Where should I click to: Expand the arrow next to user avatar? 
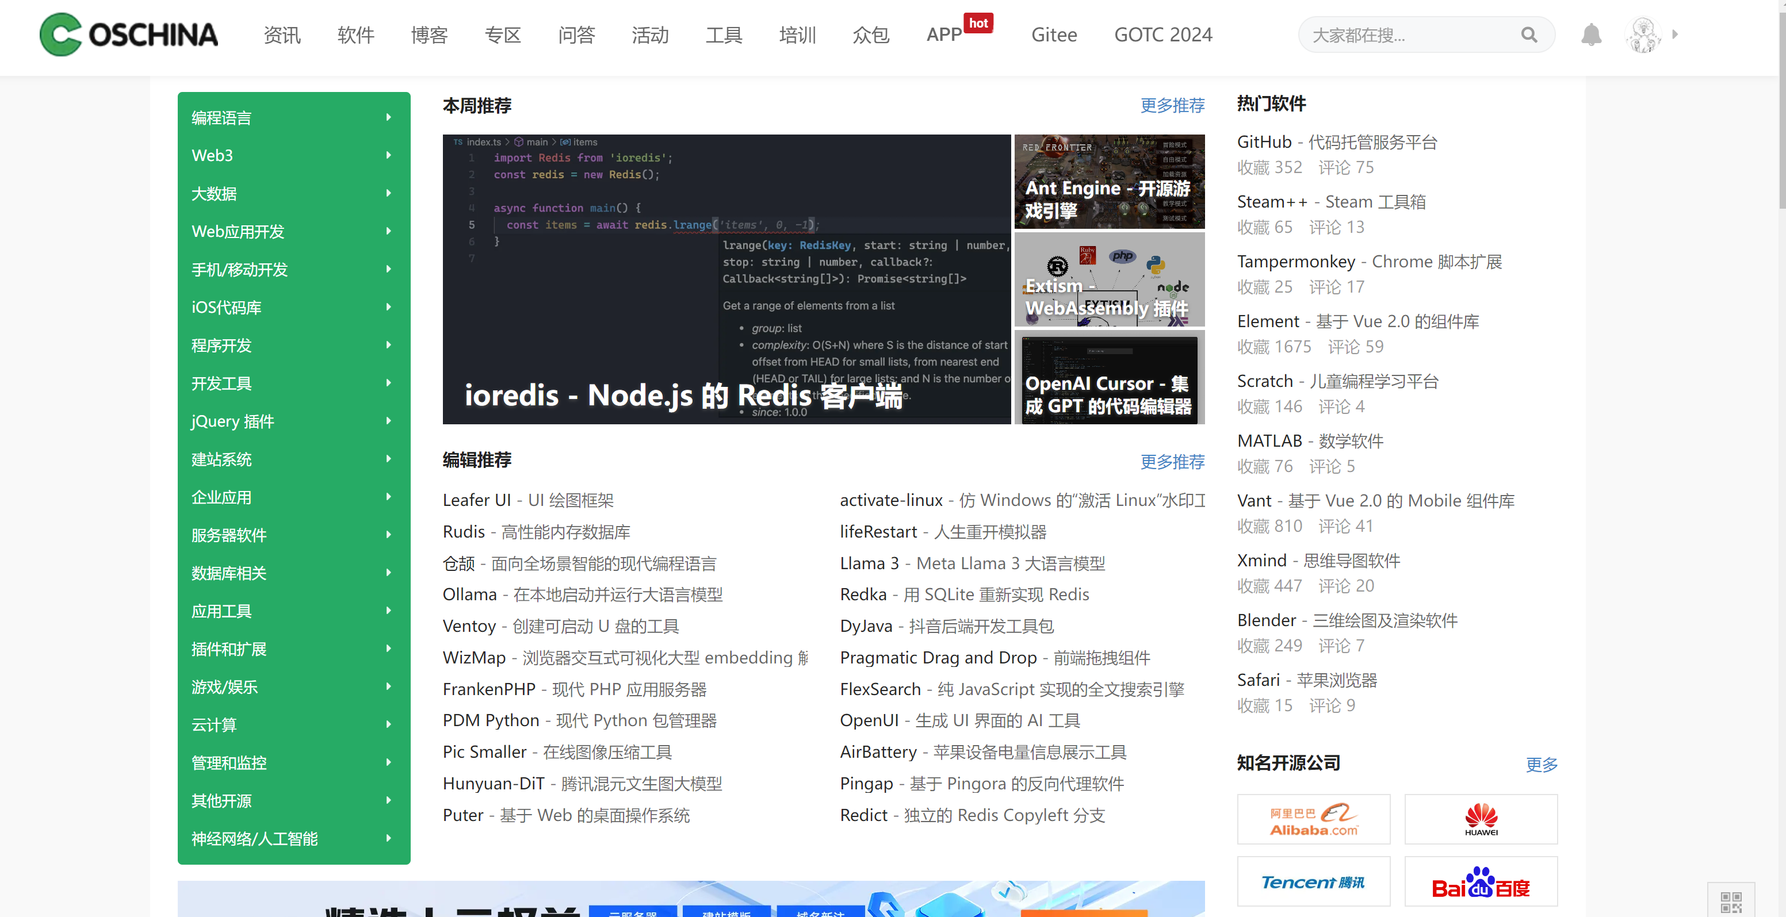pyautogui.click(x=1675, y=34)
